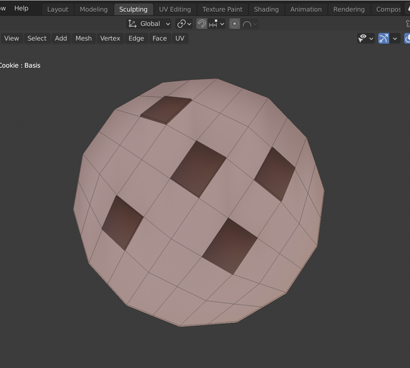
Task: Open the snap element increment menu
Action: (217, 24)
